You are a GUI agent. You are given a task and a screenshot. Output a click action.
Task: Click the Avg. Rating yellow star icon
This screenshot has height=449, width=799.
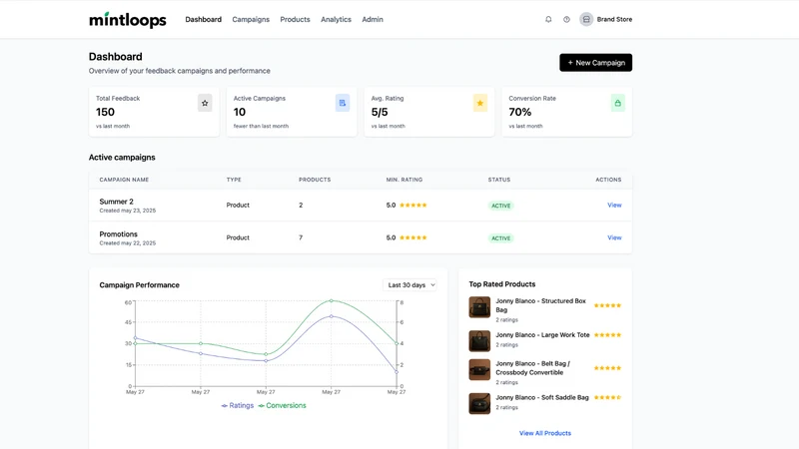click(x=480, y=103)
